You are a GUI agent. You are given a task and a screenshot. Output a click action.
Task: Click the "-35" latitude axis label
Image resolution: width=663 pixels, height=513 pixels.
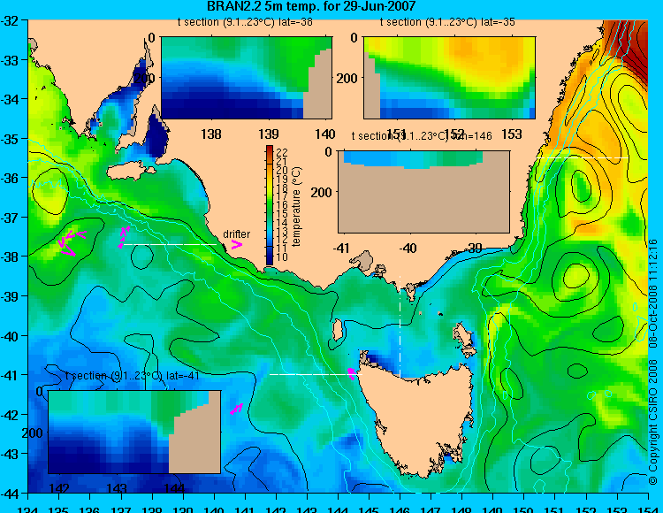point(10,139)
